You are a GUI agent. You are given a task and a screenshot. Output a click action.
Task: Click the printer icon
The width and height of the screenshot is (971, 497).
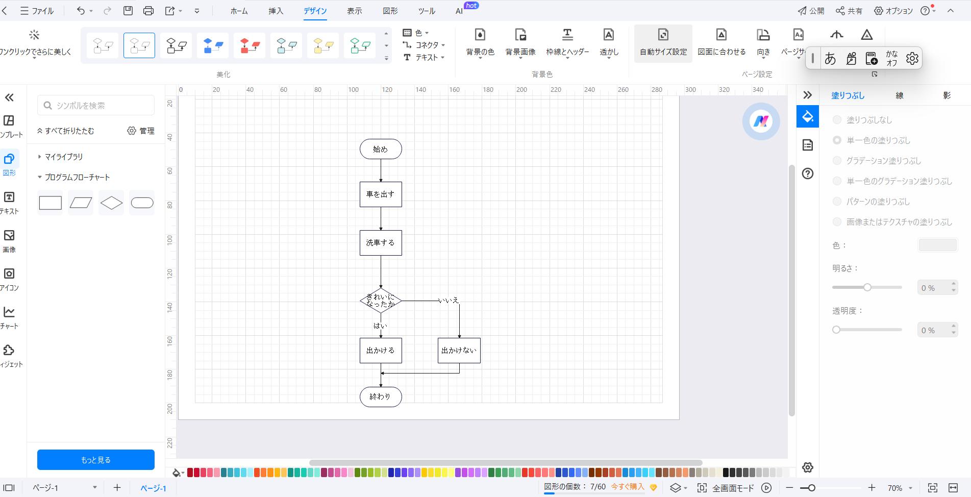(148, 11)
